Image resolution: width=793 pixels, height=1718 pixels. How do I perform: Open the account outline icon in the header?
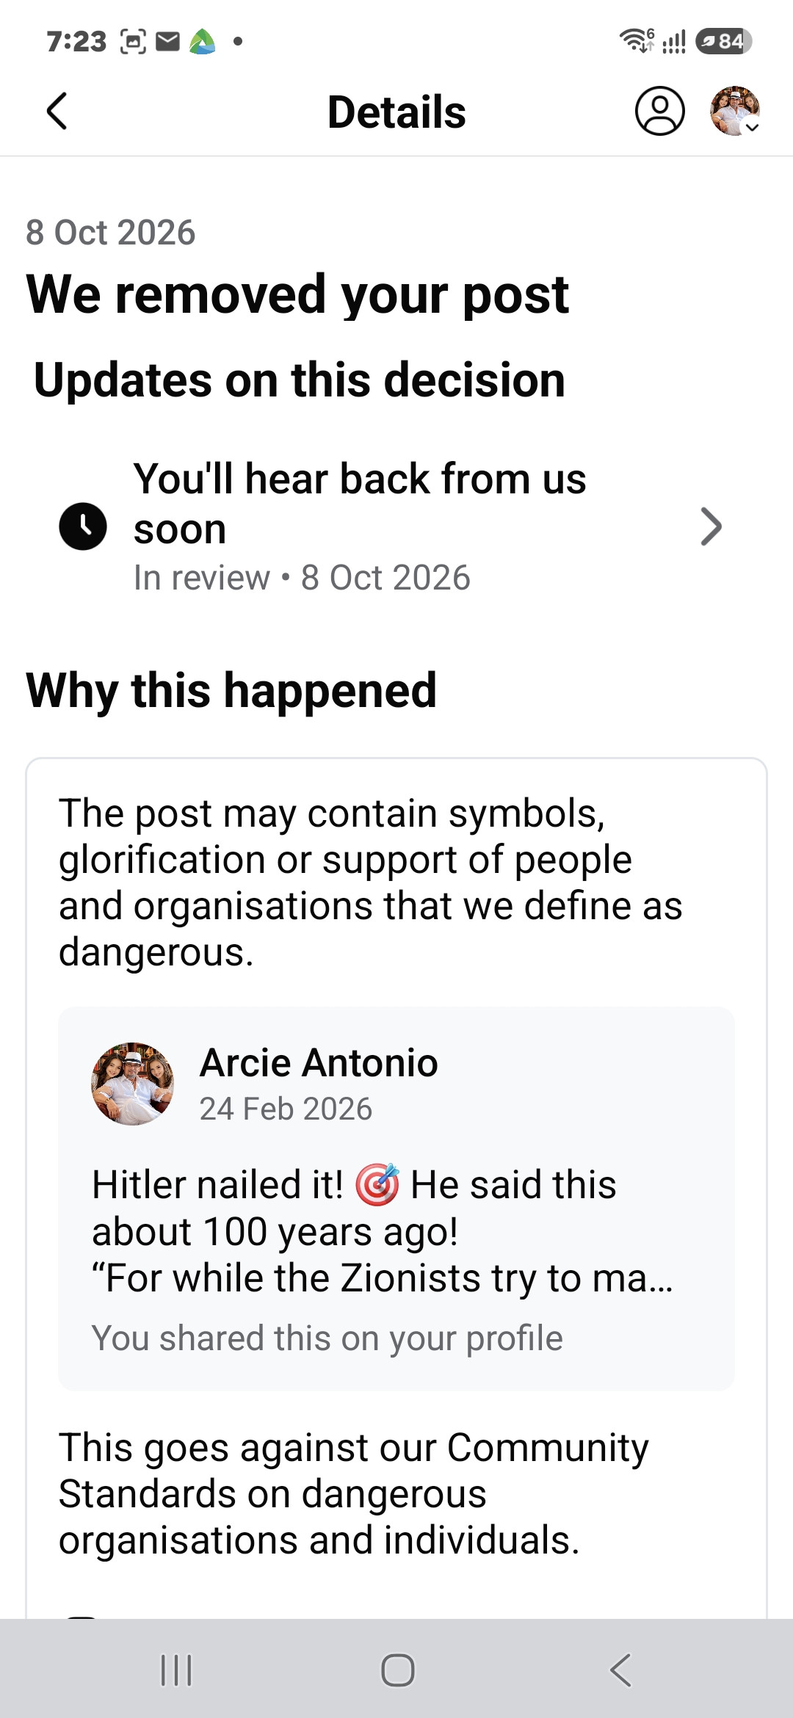(x=659, y=111)
